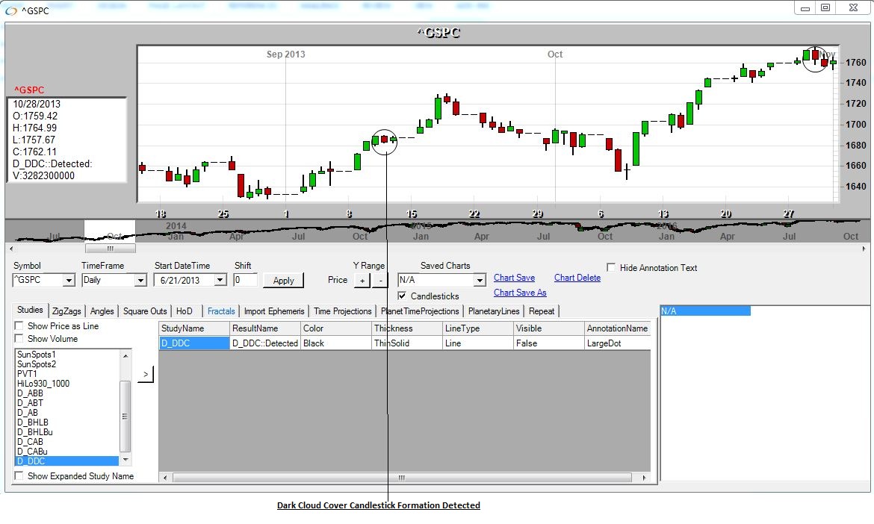874x524 pixels.
Task: Click right arrow of the timeline scrollbar
Action: [x=865, y=249]
